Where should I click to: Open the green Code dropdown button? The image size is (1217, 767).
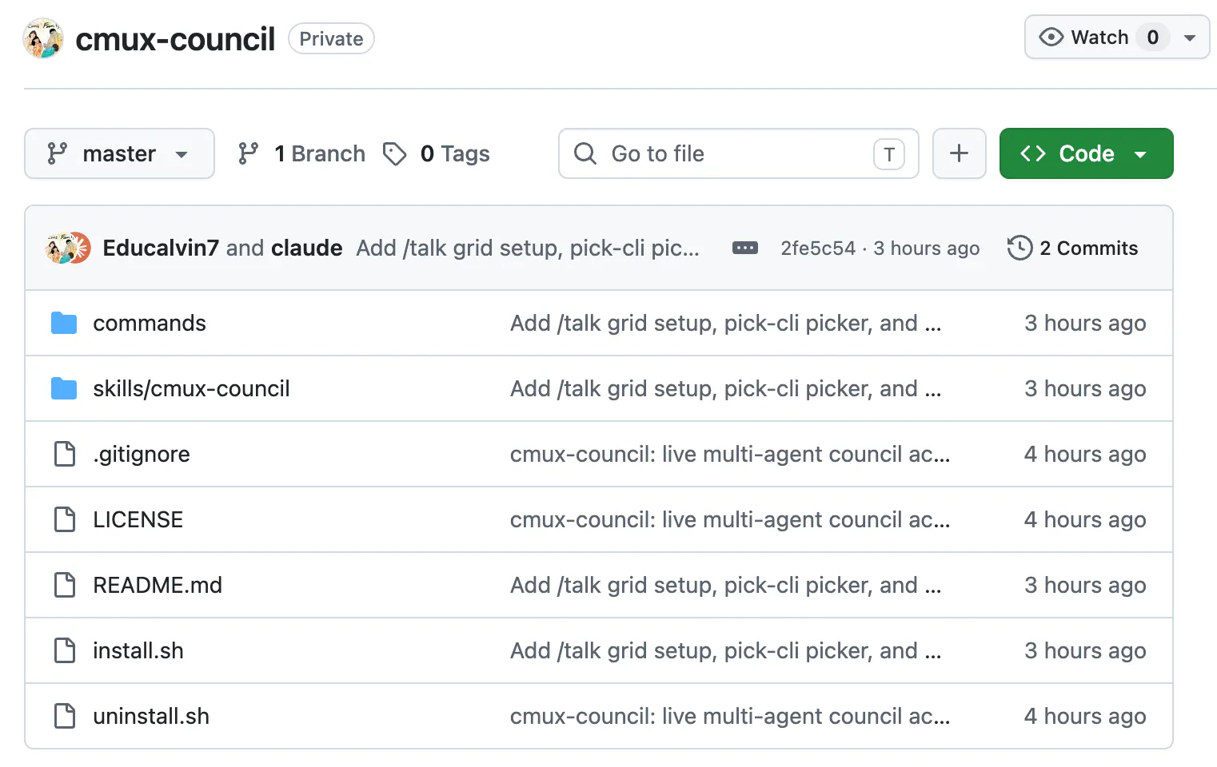[x=1086, y=153]
